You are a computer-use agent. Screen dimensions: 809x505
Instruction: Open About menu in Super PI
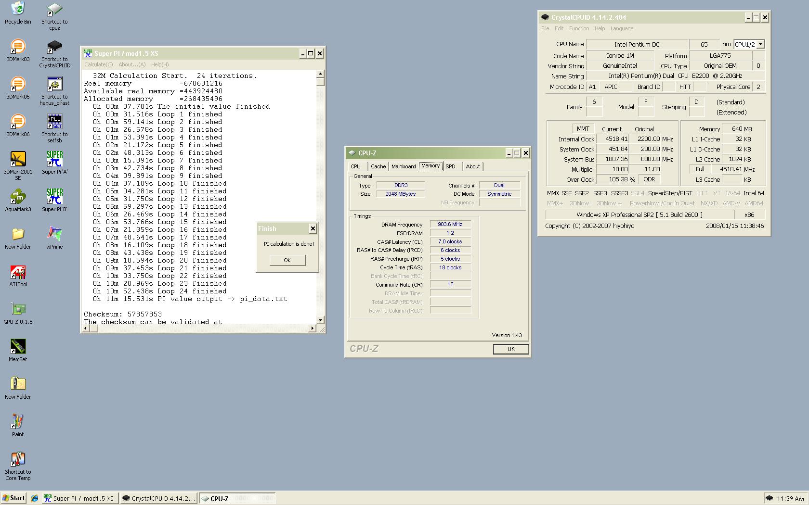[x=131, y=64]
